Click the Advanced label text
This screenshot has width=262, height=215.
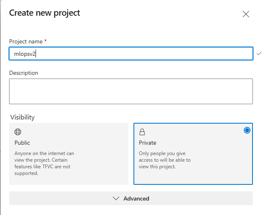click(136, 198)
